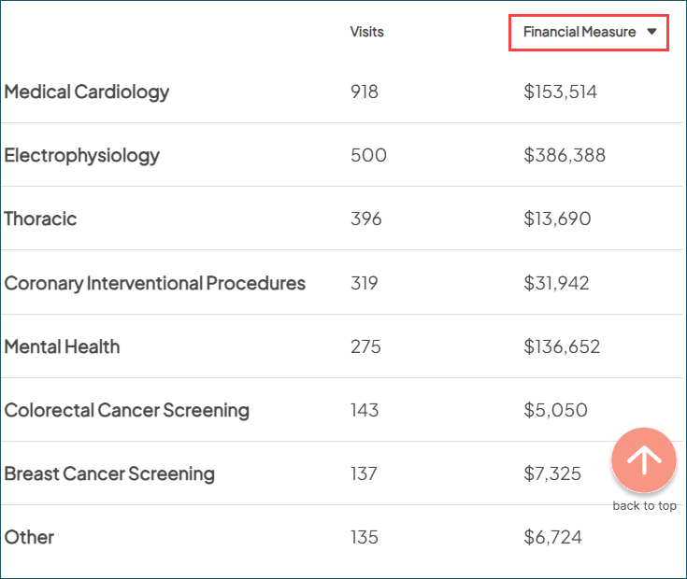Select the Other category row
The height and width of the screenshot is (579, 687).
[29, 537]
